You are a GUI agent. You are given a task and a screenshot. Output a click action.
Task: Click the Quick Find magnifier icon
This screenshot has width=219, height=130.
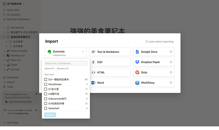pyautogui.click(x=4, y=10)
